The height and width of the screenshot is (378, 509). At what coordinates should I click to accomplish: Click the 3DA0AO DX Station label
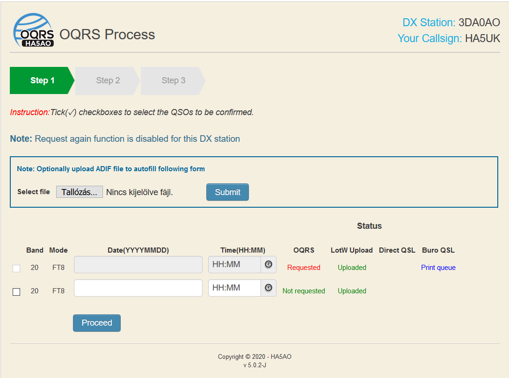coord(479,22)
